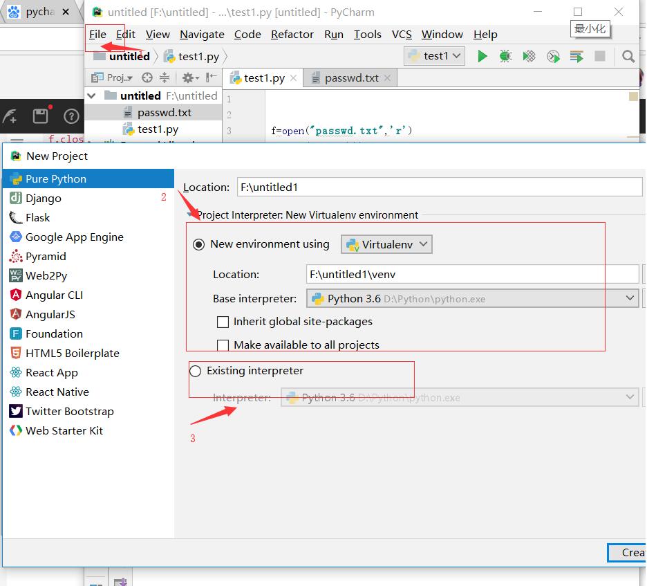This screenshot has width=647, height=586.
Task: Click the project Location text field
Action: click(x=439, y=187)
